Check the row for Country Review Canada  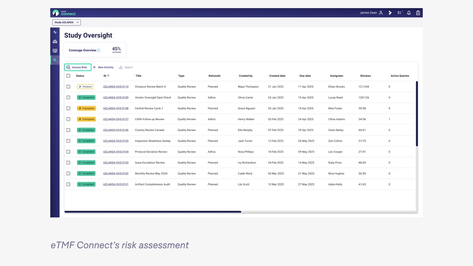[68, 130]
